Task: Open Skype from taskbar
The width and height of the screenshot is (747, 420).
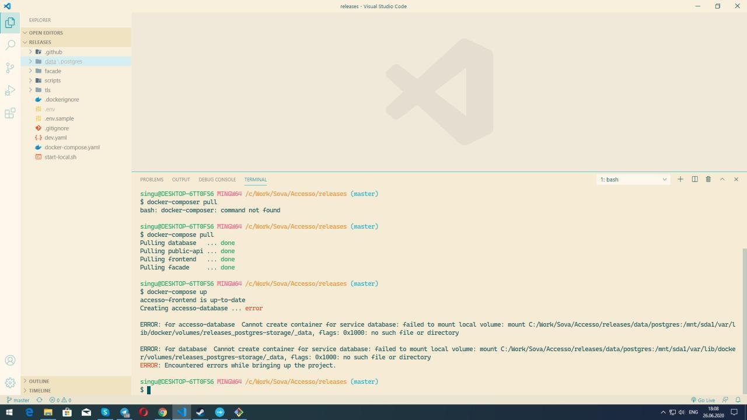Action: [105, 412]
